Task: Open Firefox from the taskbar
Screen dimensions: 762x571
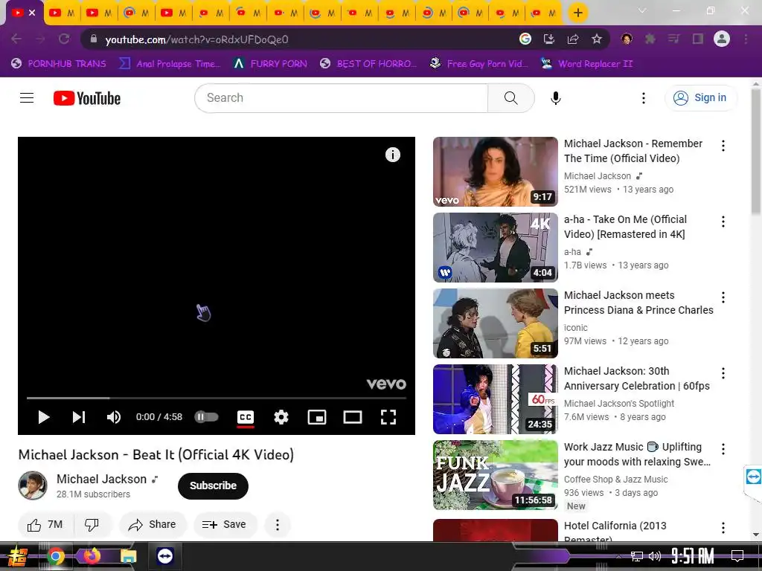Action: pos(92,555)
